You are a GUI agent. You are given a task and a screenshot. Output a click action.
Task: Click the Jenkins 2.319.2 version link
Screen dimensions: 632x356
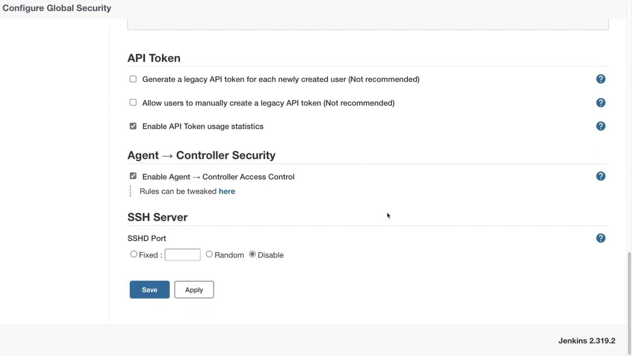(x=587, y=341)
